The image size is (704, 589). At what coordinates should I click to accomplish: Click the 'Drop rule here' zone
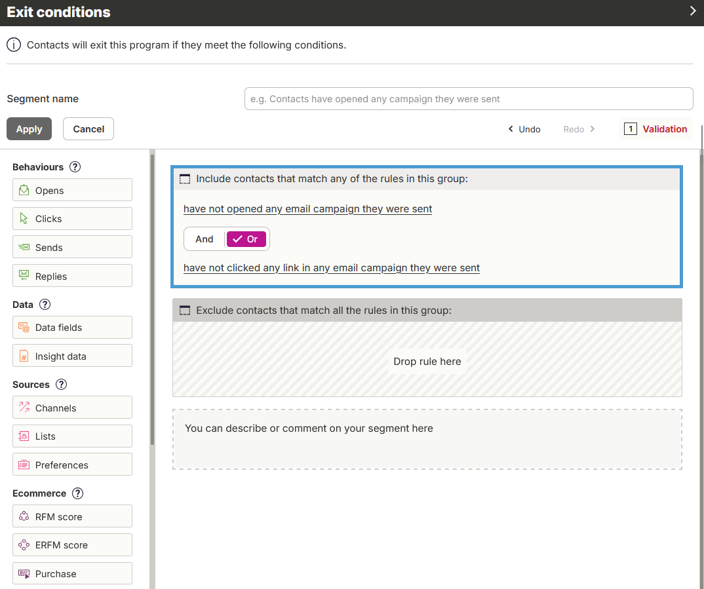point(427,359)
